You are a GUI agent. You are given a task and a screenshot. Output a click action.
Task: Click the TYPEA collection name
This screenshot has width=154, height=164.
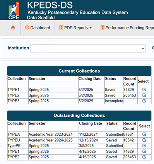(x=14, y=135)
